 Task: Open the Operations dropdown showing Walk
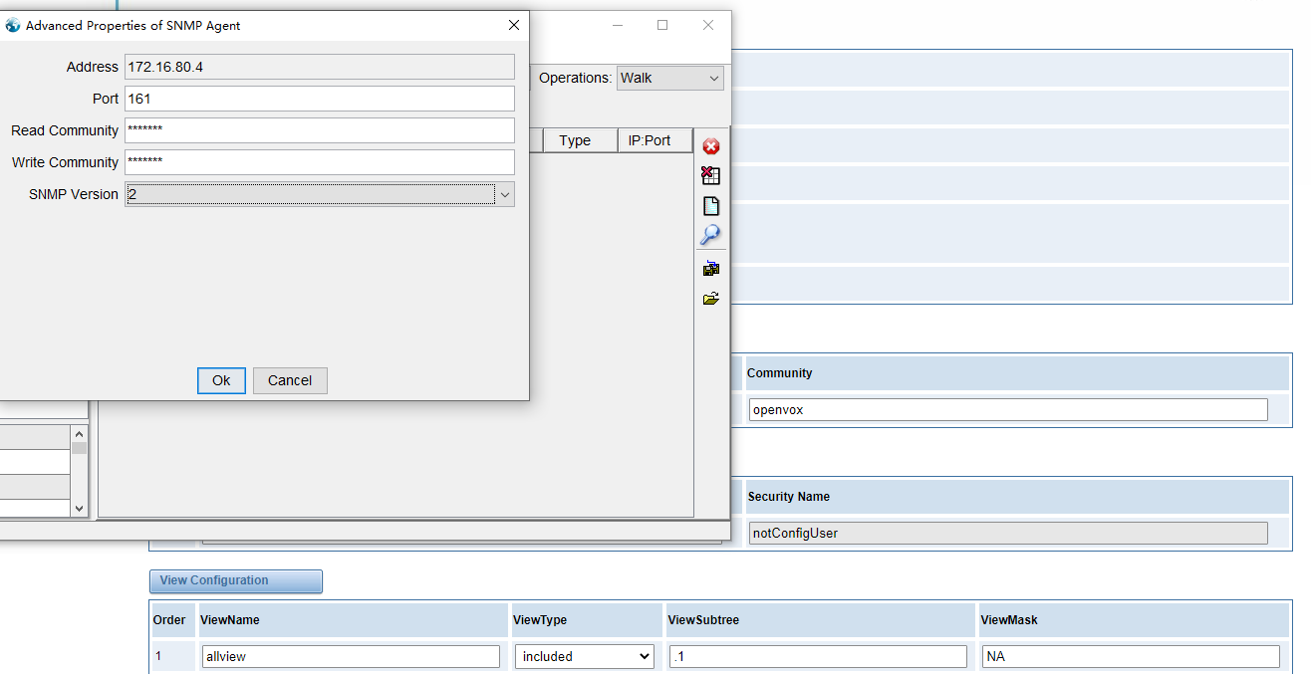670,78
